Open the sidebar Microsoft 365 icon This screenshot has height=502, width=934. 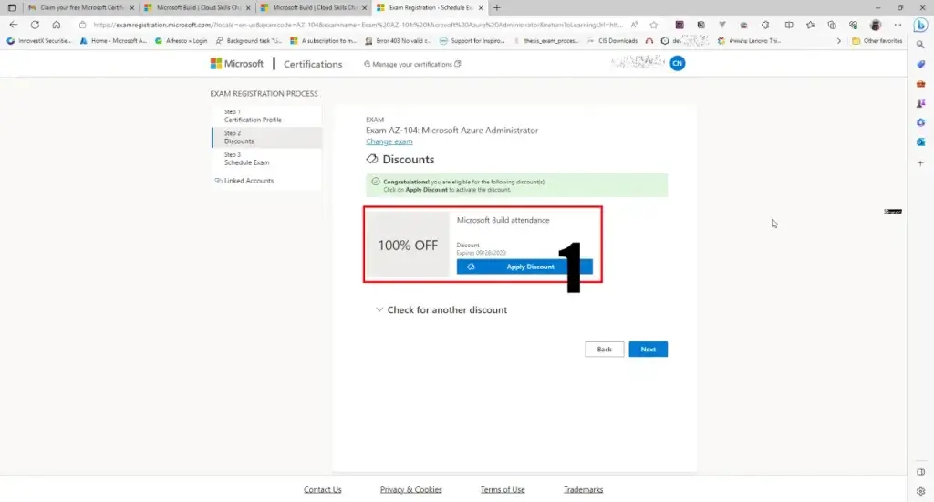point(921,122)
